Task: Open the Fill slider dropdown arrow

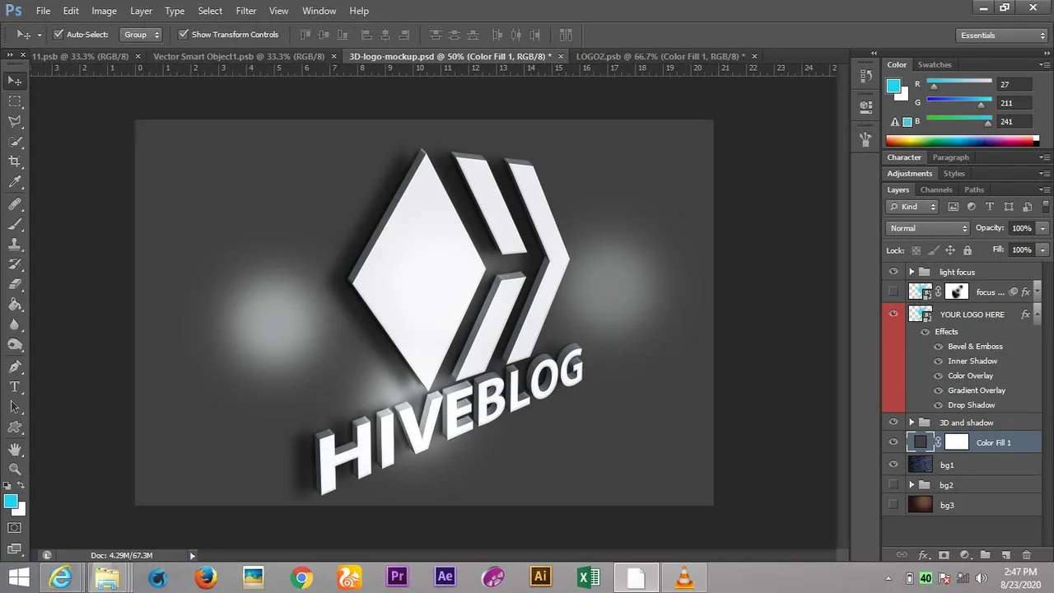Action: tap(1042, 250)
